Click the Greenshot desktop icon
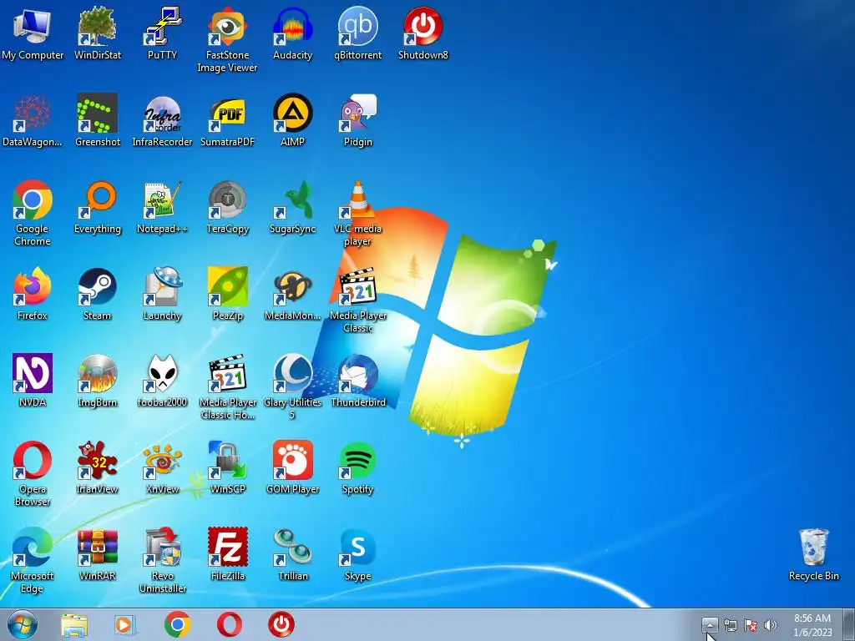855x641 pixels. [97, 120]
